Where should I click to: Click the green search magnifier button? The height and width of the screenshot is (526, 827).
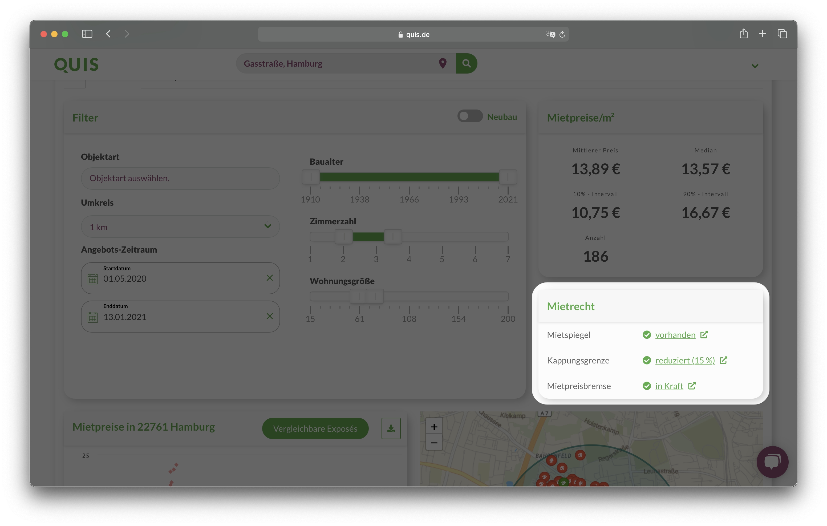pyautogui.click(x=467, y=63)
